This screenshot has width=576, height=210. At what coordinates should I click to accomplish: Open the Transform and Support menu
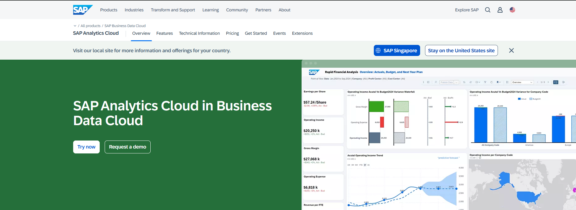click(173, 10)
